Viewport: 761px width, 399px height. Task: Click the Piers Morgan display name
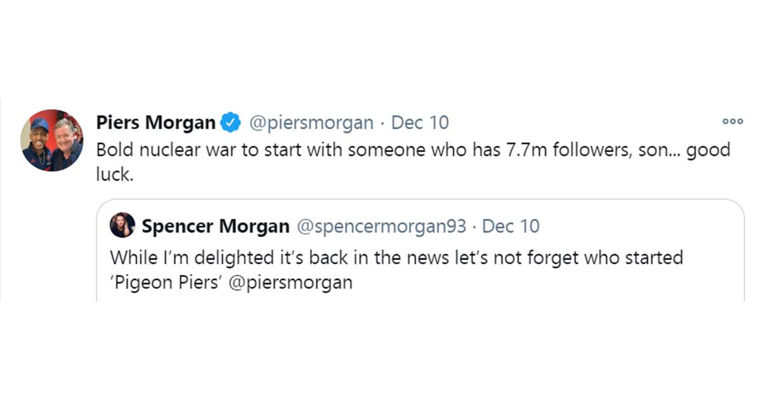(x=155, y=123)
